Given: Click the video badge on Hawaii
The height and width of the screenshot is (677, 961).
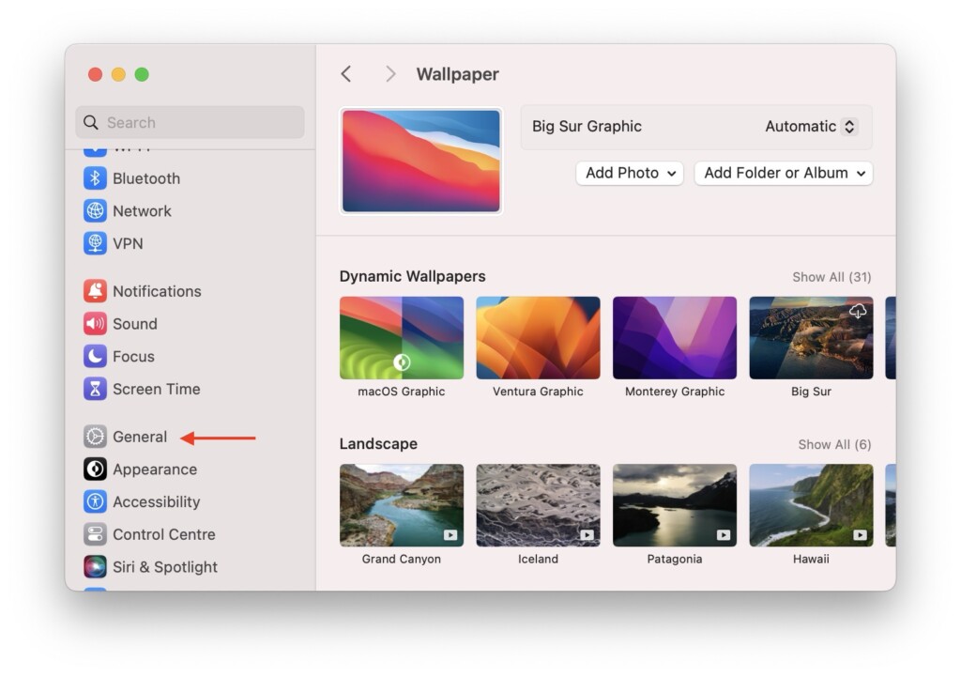Looking at the screenshot, I should click(861, 534).
